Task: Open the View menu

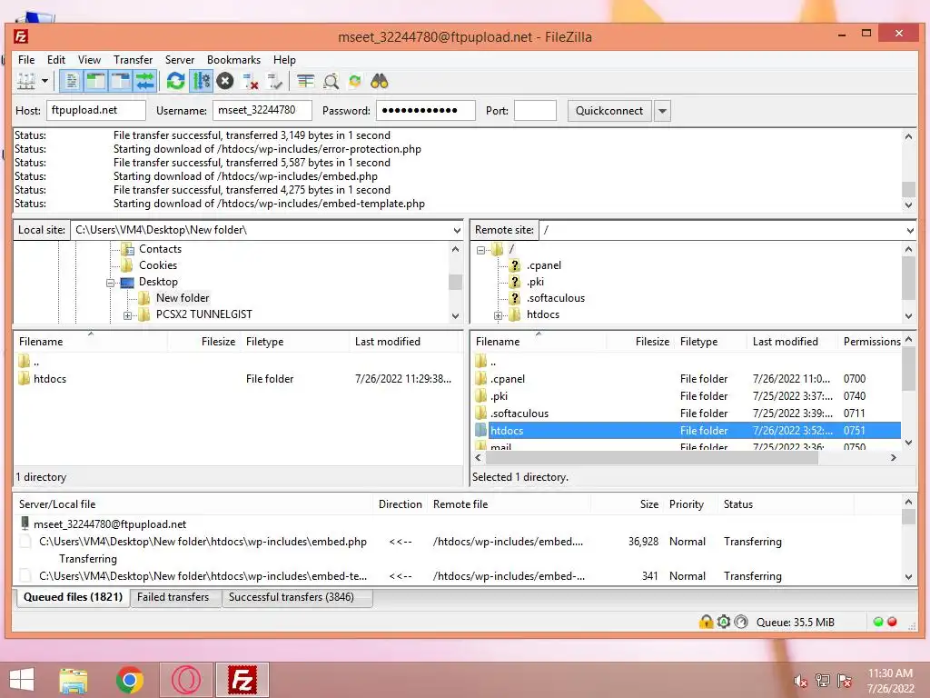Action: tap(90, 60)
